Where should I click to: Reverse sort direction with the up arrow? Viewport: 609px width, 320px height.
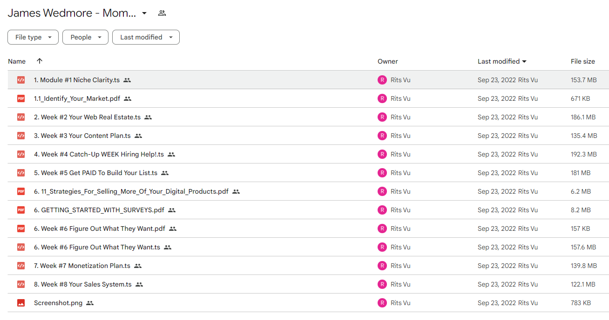point(40,61)
